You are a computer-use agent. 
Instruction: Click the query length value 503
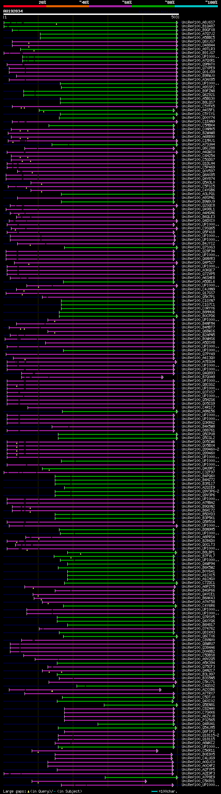tap(174, 17)
